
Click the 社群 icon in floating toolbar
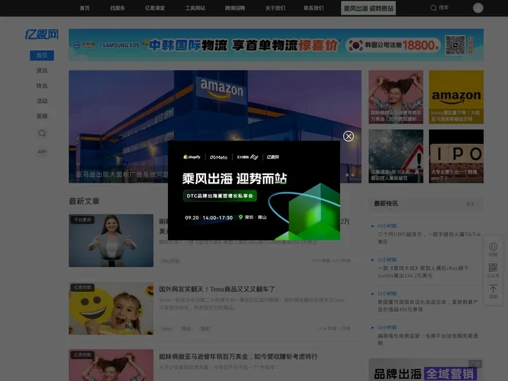click(492, 249)
